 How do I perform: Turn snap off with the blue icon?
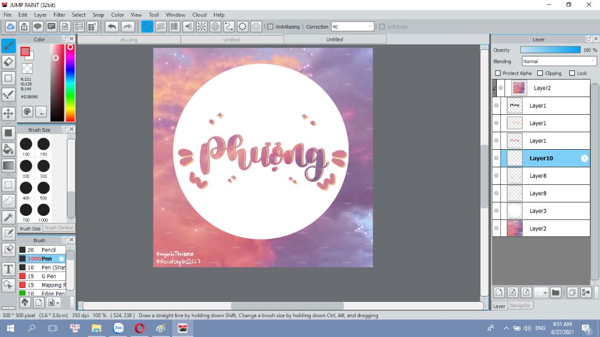pos(147,27)
